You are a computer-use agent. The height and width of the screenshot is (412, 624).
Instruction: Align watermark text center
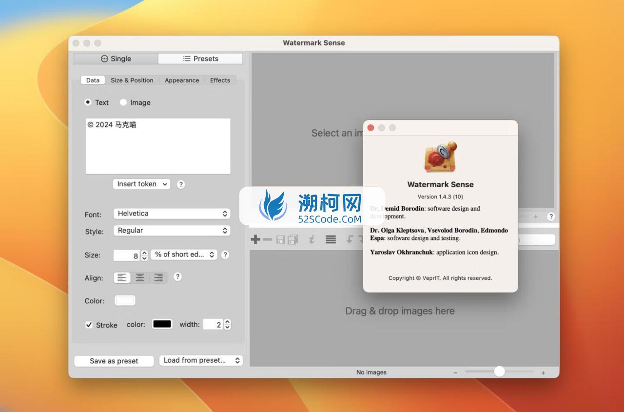140,277
